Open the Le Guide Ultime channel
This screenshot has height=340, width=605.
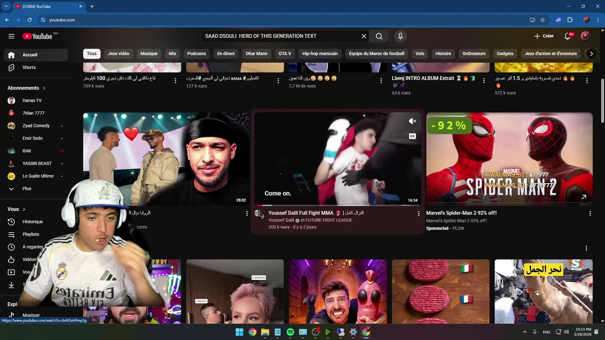click(36, 176)
